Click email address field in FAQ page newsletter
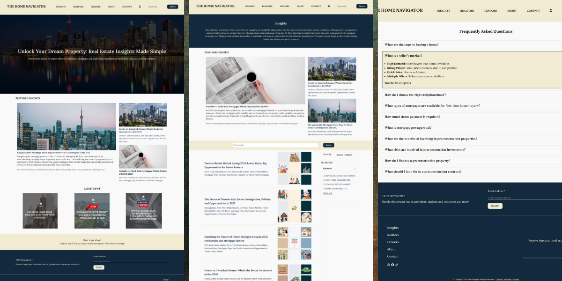562x281 pixels. tap(525, 198)
